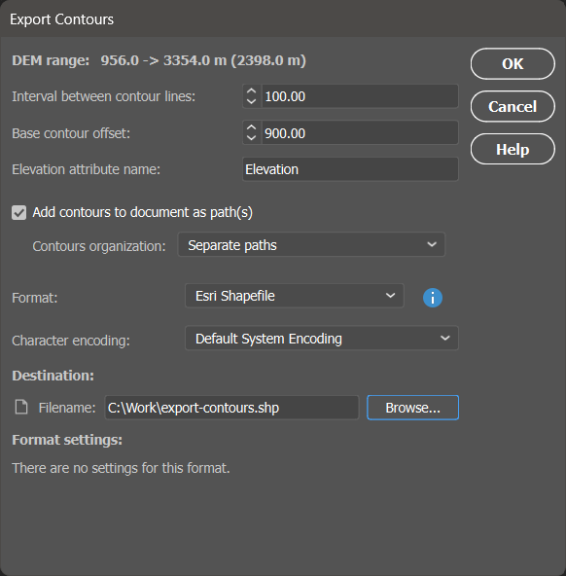566x576 pixels.
Task: Expand the Character encoding dropdown
Action: [322, 339]
